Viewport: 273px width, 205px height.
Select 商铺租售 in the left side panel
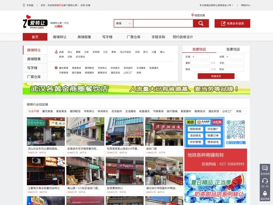point(35,59)
